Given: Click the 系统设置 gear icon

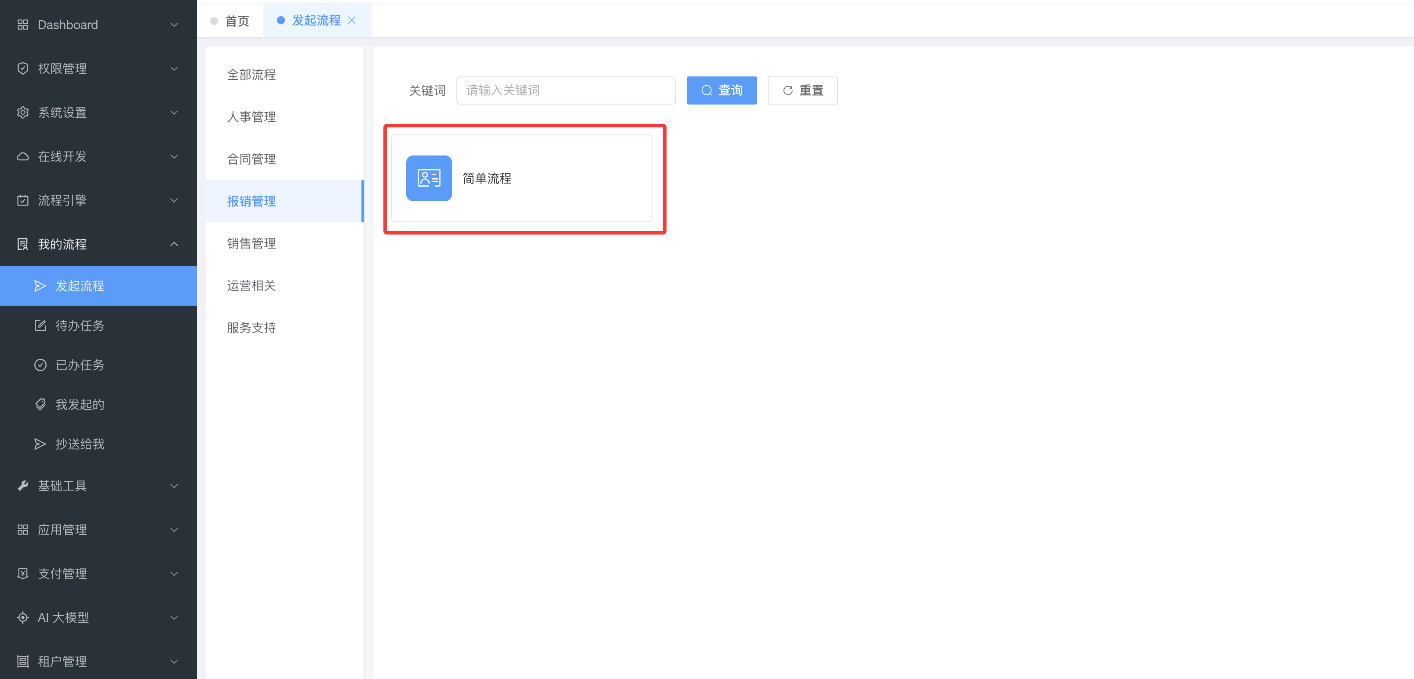Looking at the screenshot, I should [x=22, y=112].
